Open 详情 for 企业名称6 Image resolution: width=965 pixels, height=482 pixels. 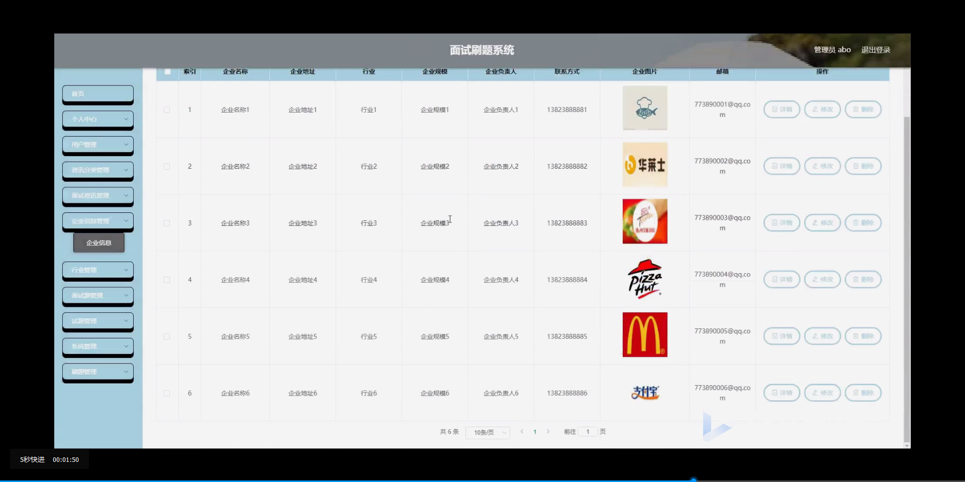pyautogui.click(x=782, y=393)
